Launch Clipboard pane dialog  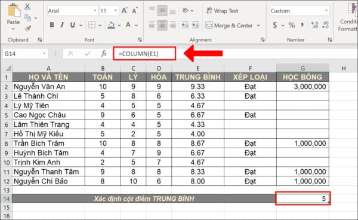coord(40,40)
